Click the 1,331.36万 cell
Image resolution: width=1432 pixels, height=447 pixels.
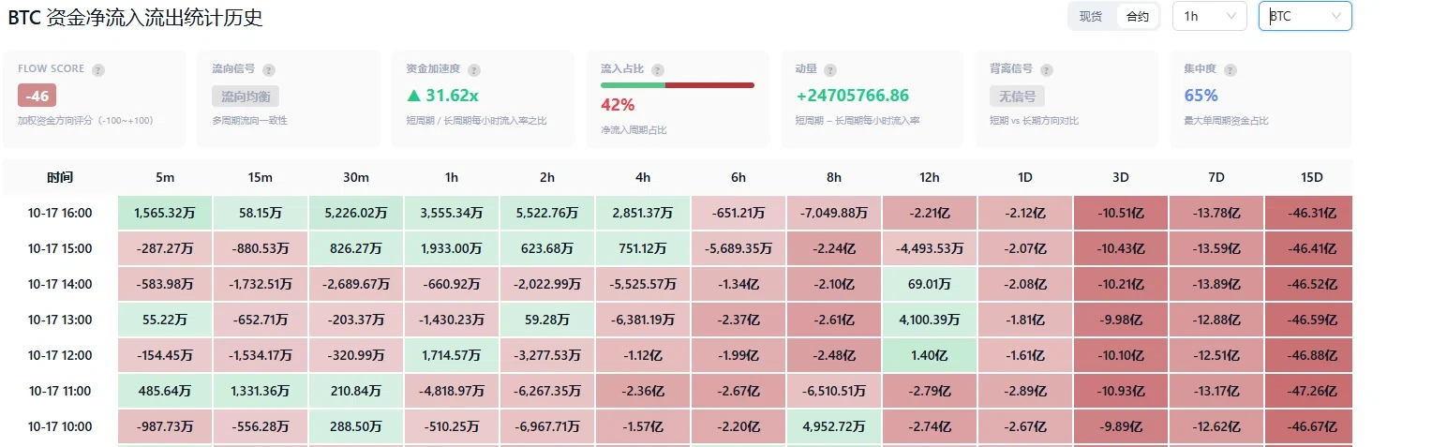261,391
